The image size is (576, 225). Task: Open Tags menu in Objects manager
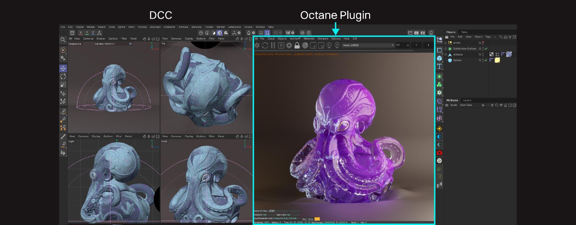[x=488, y=37]
